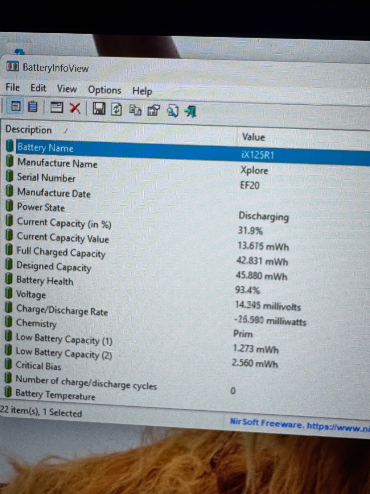Select the Battery Temperature row label
The image size is (370, 494).
coord(55,395)
